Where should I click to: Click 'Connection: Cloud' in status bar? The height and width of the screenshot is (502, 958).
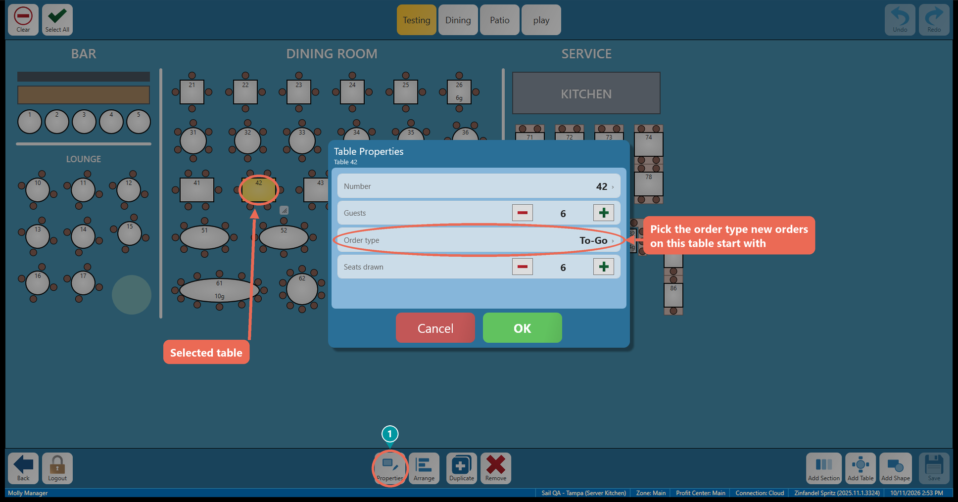point(760,493)
